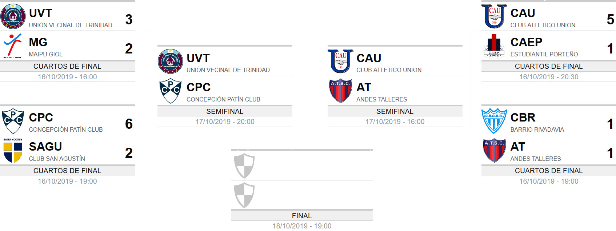
Task: Click the CAU logo in the quarterfinal
Action: 494,16
